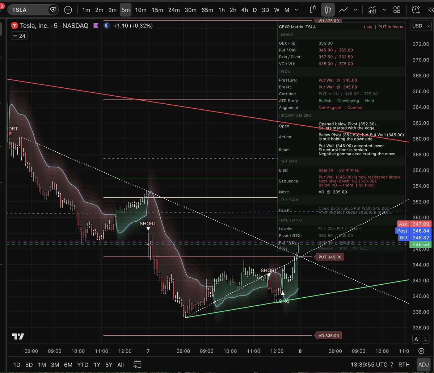Switch to the 30m interval
Screen dimensions: 434x373
pyautogui.click(x=190, y=10)
